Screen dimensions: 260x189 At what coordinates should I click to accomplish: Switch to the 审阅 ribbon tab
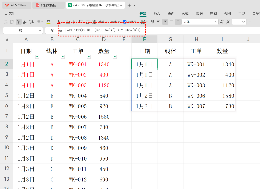[213, 14]
